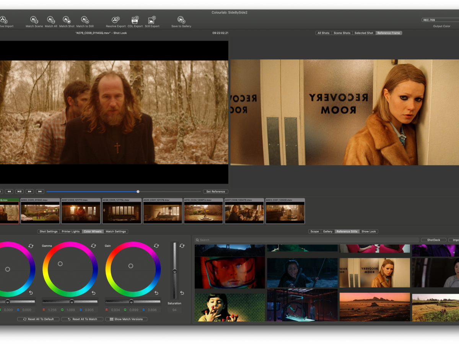Switch viewer to All Shots mode
Image resolution: width=459 pixels, height=344 pixels.
323,33
